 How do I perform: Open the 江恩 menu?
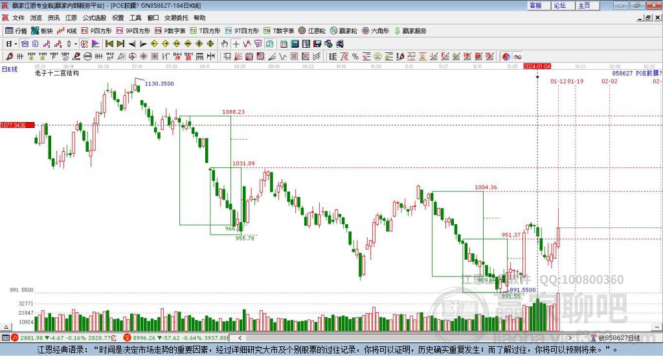click(x=71, y=17)
